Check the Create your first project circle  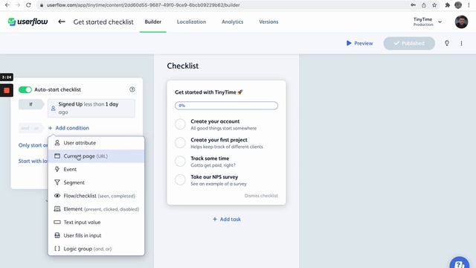coord(180,142)
